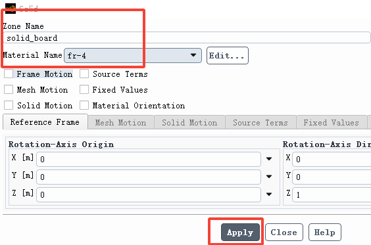Open the Material Name dropdown showing fr-4
The image size is (371, 245).
[x=133, y=56]
